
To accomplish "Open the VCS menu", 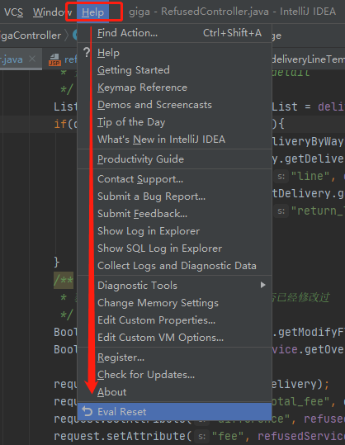I will [x=13, y=12].
